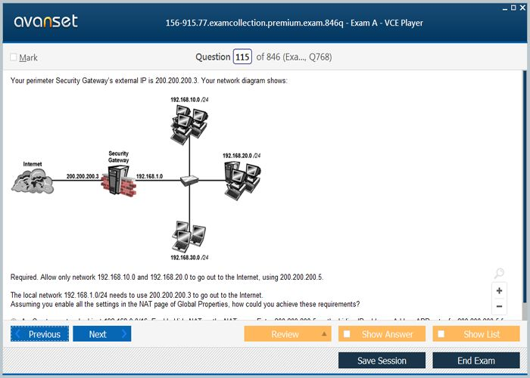Image resolution: width=530 pixels, height=378 pixels.
Task: Click the Internet cloud icon in diagram
Action: tap(33, 181)
